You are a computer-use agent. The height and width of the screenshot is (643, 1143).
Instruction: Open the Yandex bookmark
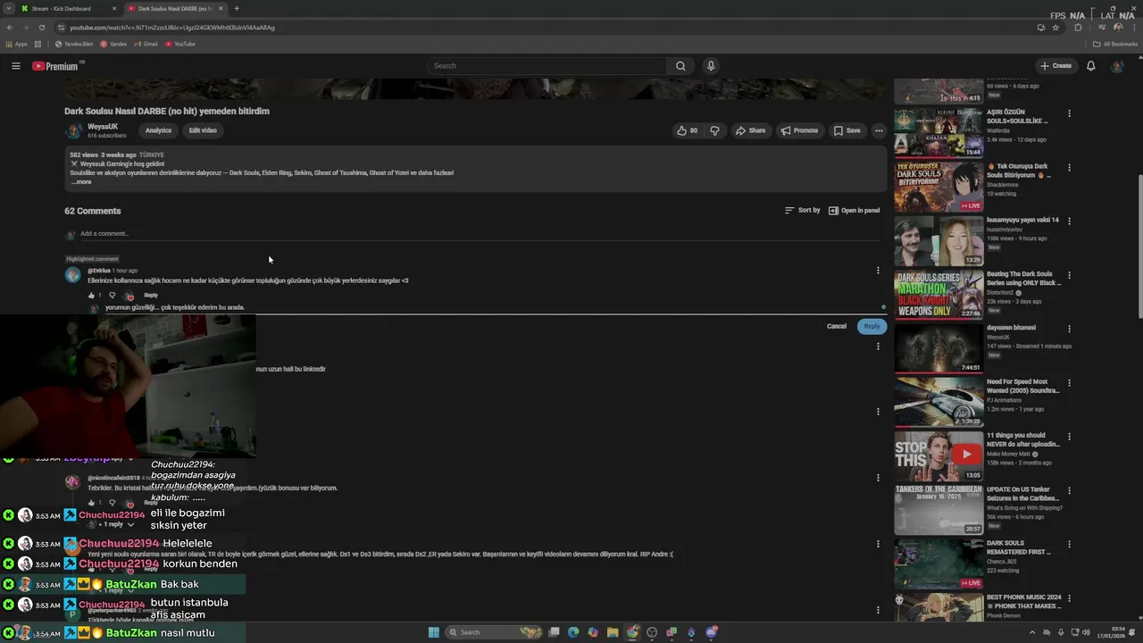click(x=113, y=44)
